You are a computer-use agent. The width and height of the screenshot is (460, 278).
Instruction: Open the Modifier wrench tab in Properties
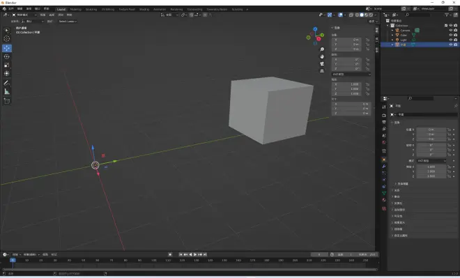(384, 167)
